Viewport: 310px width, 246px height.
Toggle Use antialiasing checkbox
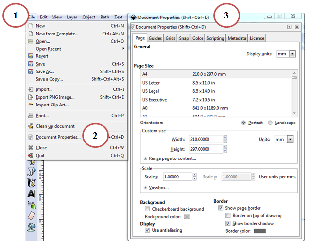click(x=147, y=230)
